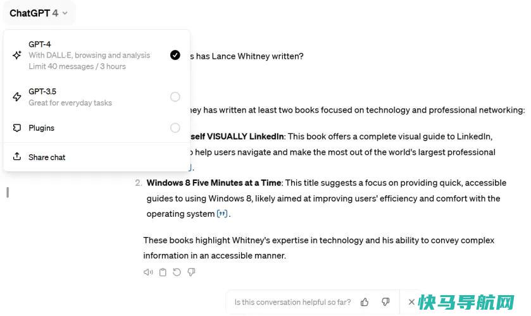531x316 pixels.
Task: Click the Share chat upload icon
Action: (x=17, y=156)
